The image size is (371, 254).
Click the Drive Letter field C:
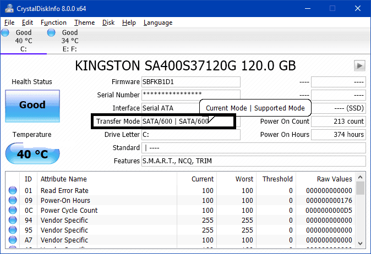point(190,135)
